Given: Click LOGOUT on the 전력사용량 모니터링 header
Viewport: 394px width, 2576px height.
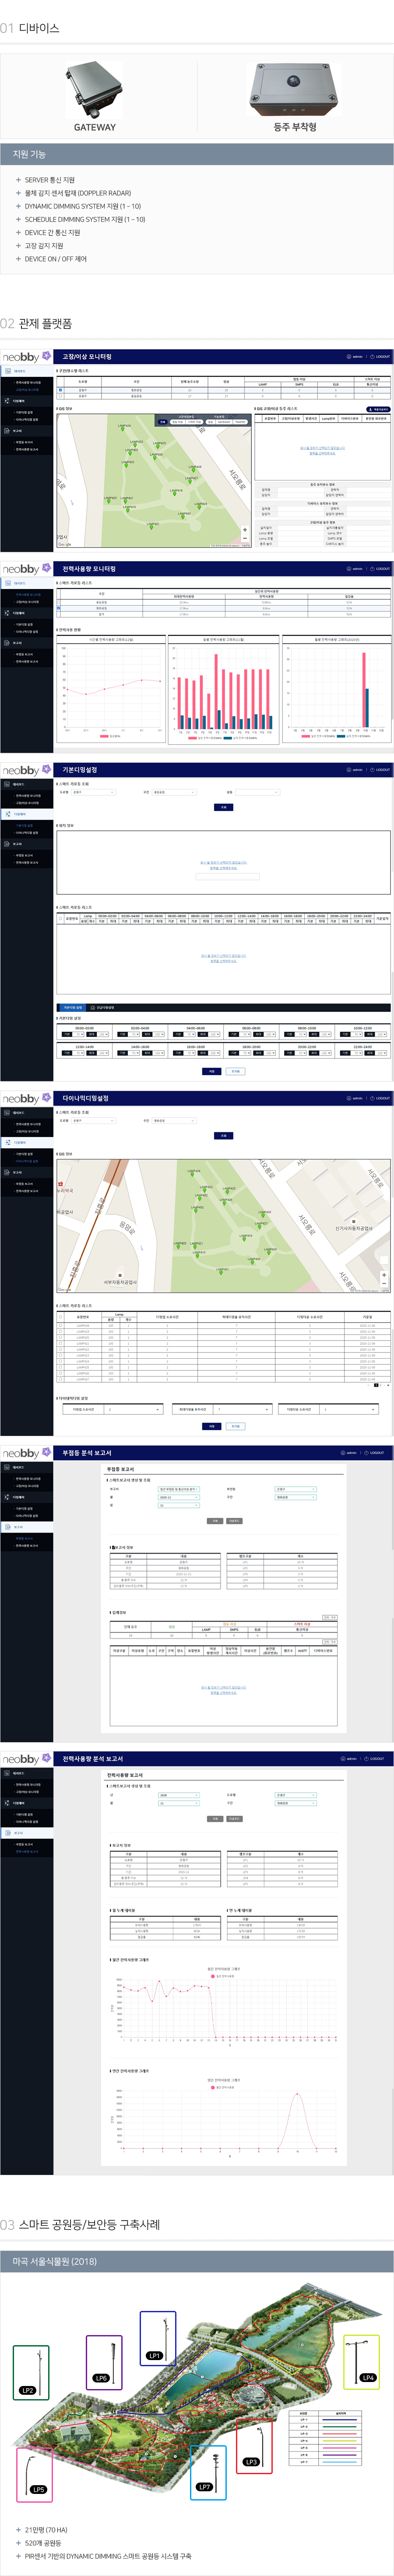Looking at the screenshot, I should pos(381,569).
